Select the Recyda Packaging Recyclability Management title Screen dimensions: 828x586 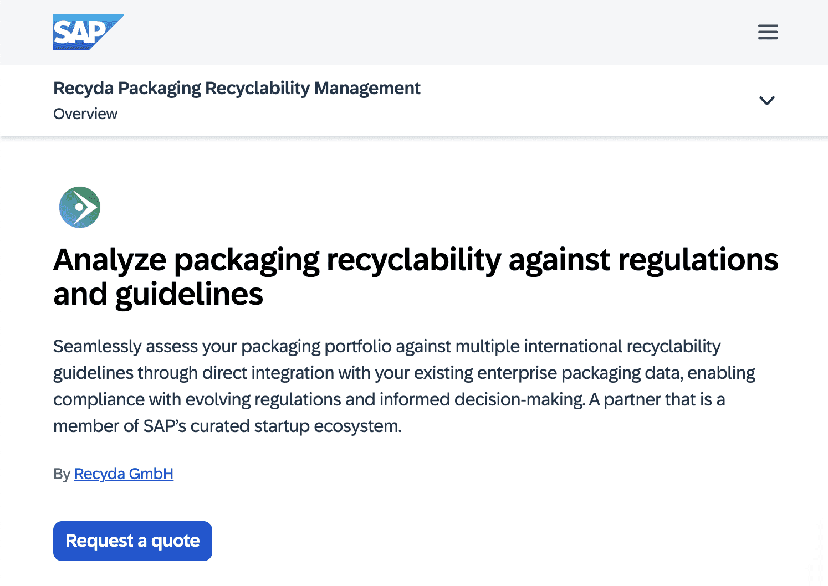pos(237,89)
